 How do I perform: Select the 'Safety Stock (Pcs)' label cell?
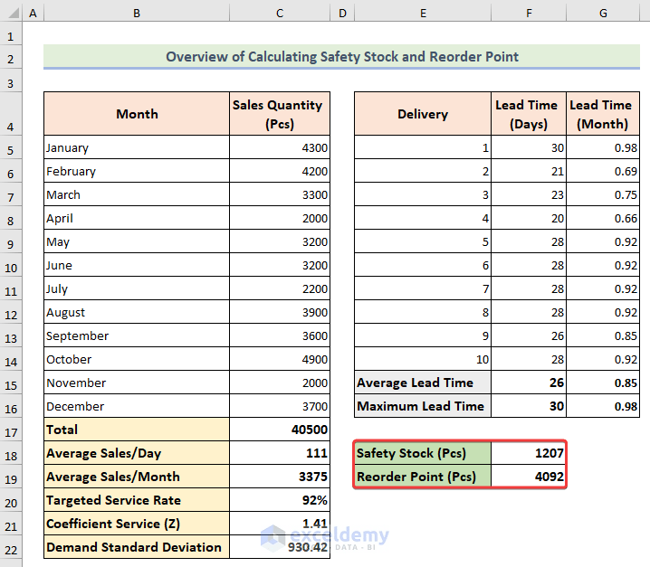(423, 453)
